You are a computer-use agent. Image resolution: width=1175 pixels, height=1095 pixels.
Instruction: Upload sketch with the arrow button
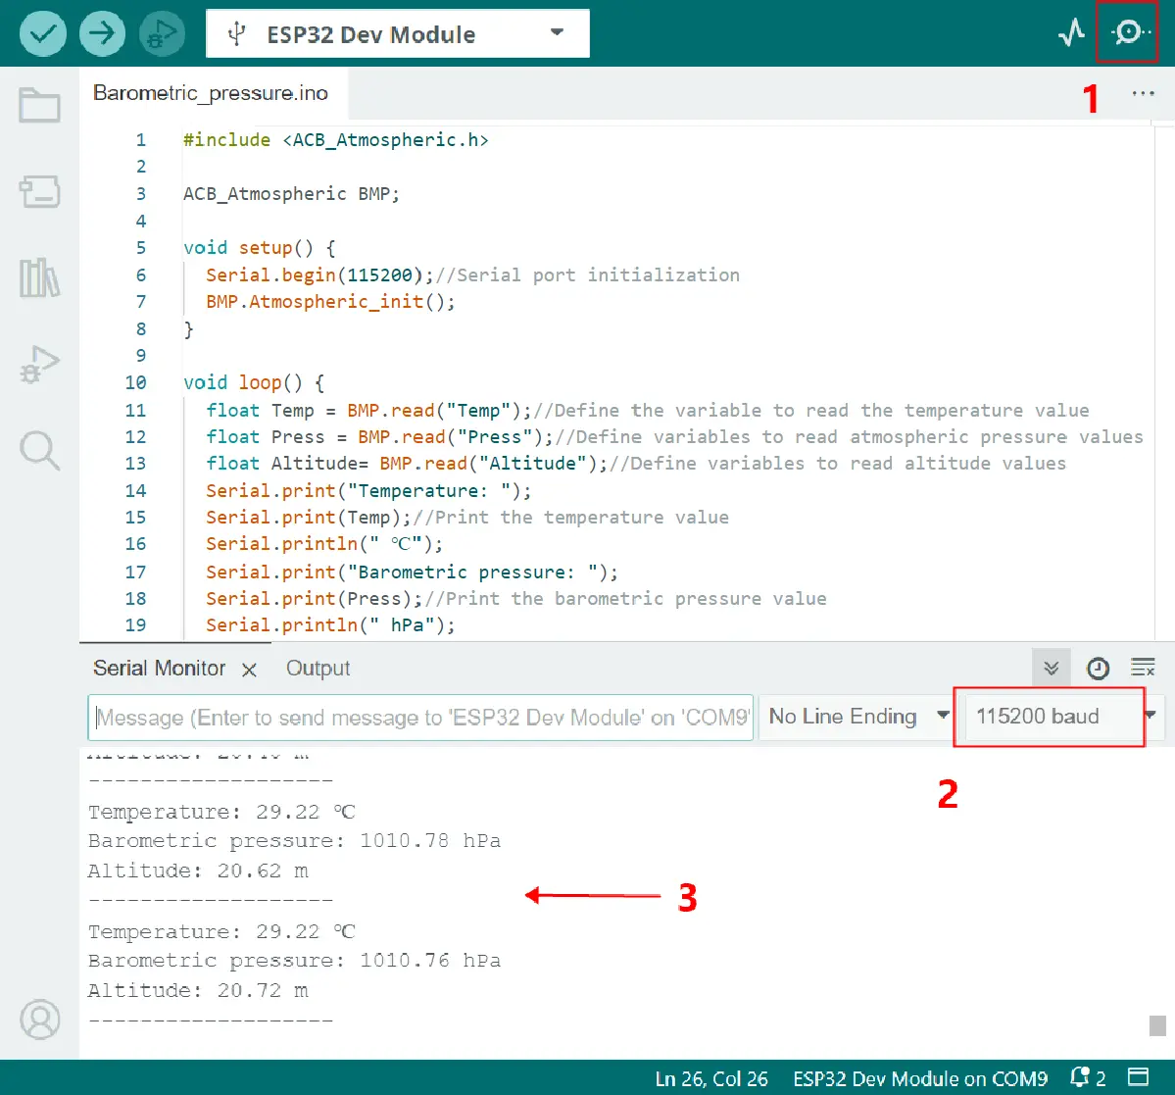pos(102,33)
